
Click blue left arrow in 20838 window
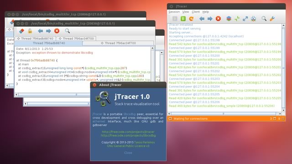(40, 31)
